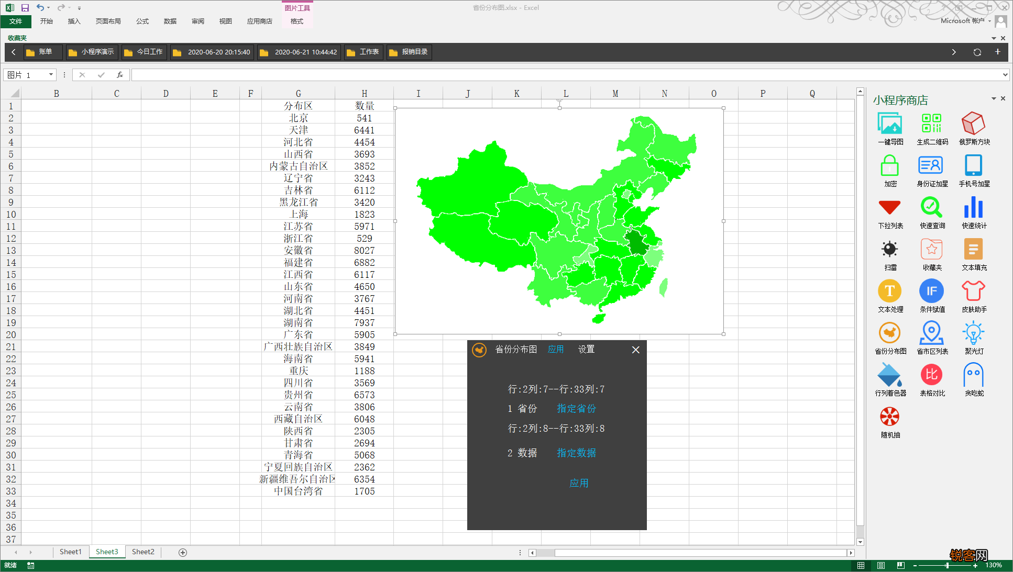The width and height of the screenshot is (1013, 572).
Task: Save the workbook with the floppy icon
Action: tap(25, 8)
